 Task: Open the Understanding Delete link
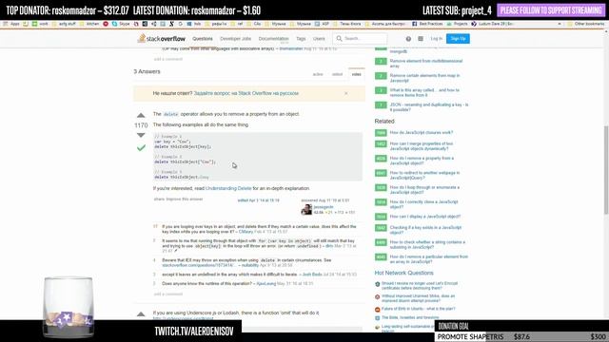pos(228,188)
